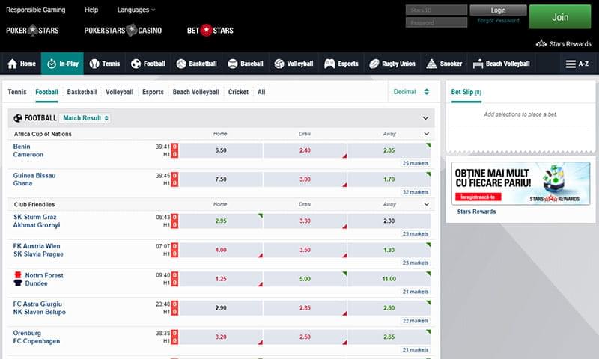Viewport: 599px width, 359px height.
Task: Select Ghana away odds 1.70
Action: [389, 179]
